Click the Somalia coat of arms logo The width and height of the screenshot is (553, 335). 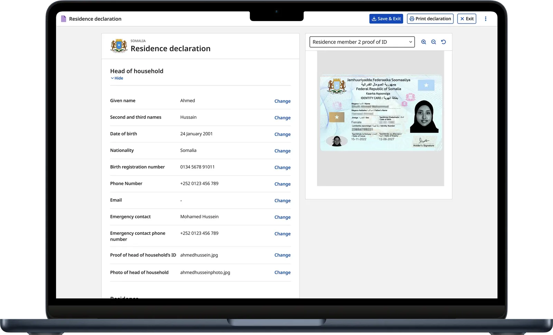click(x=119, y=46)
